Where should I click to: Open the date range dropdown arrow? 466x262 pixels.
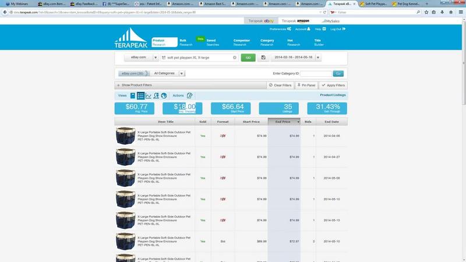pos(318,57)
